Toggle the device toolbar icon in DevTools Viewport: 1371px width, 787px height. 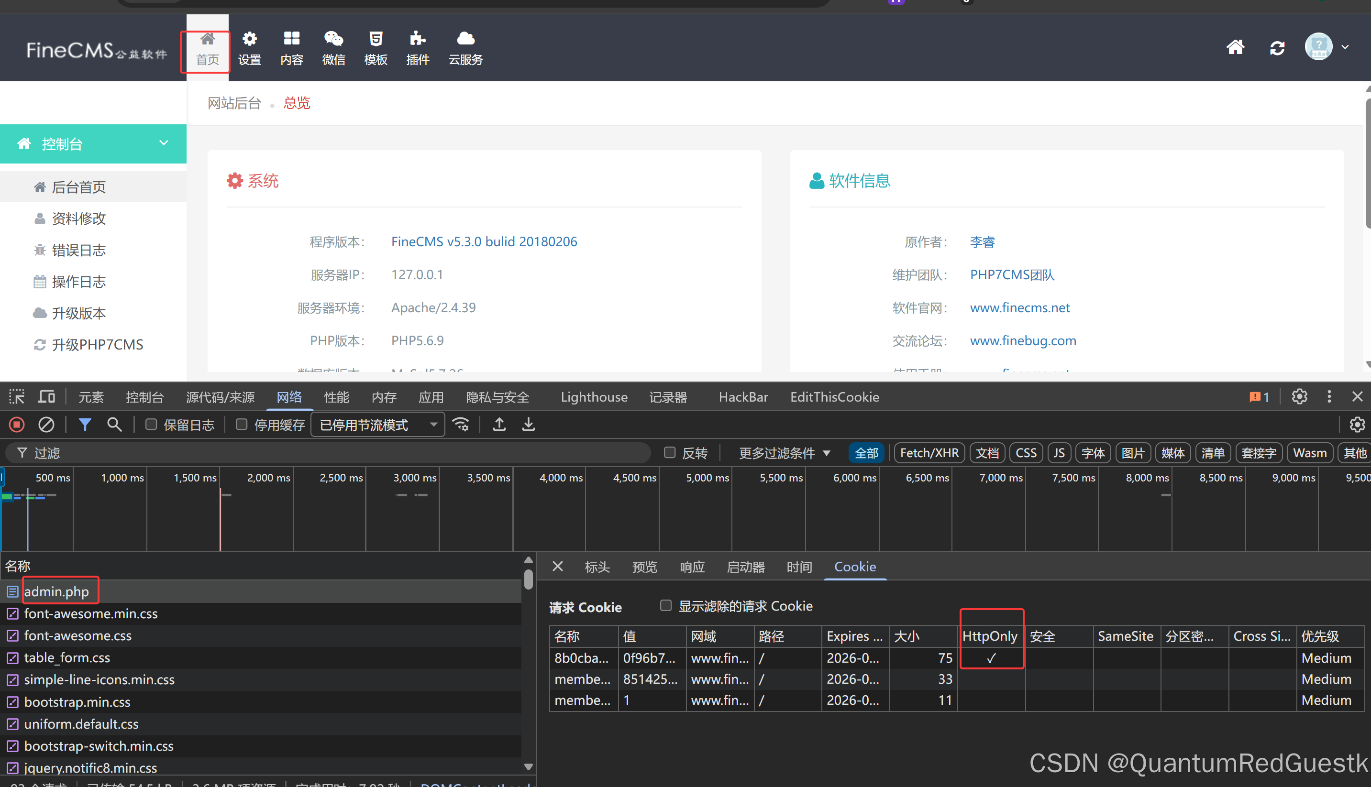click(x=47, y=397)
